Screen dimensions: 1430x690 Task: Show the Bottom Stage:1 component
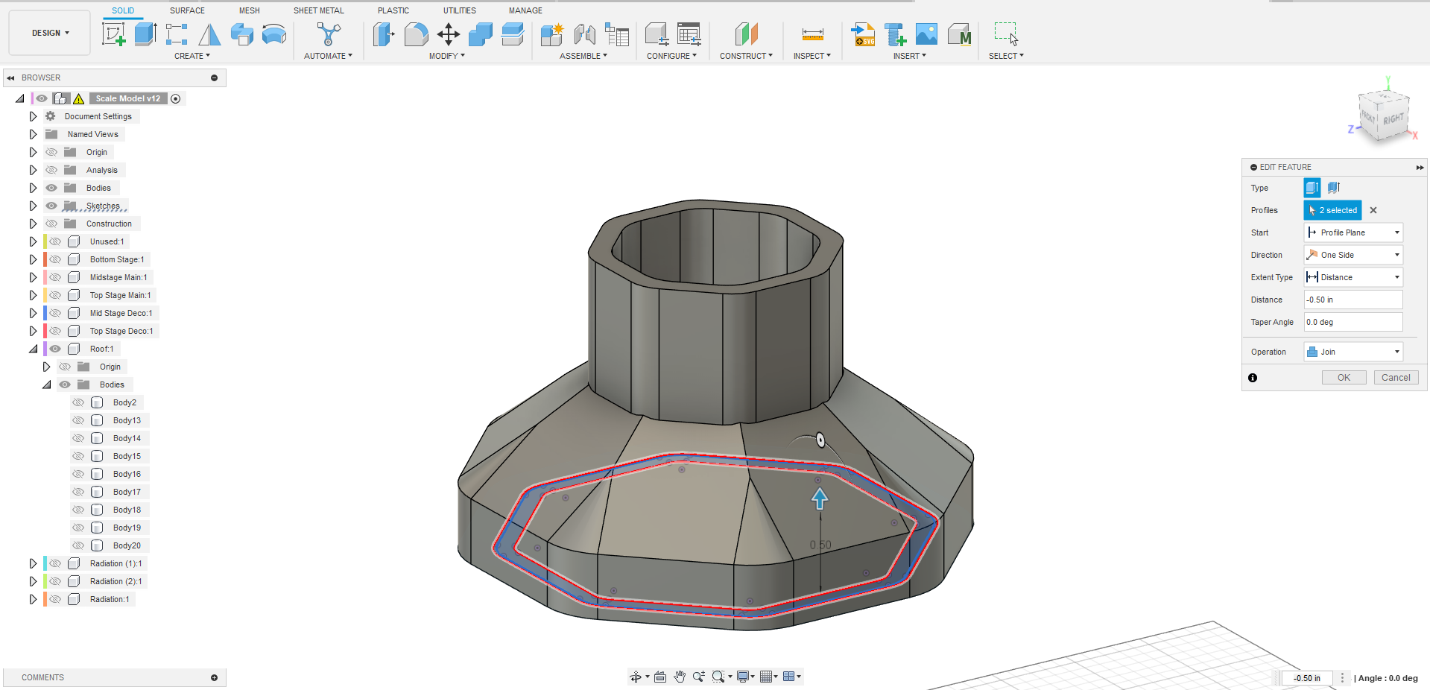[x=55, y=259]
